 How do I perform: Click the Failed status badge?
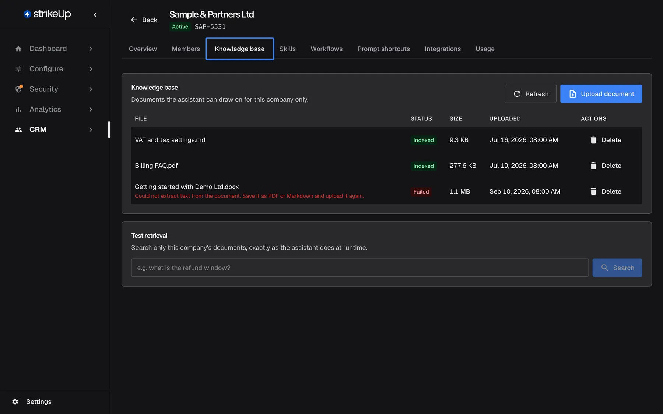tap(421, 192)
